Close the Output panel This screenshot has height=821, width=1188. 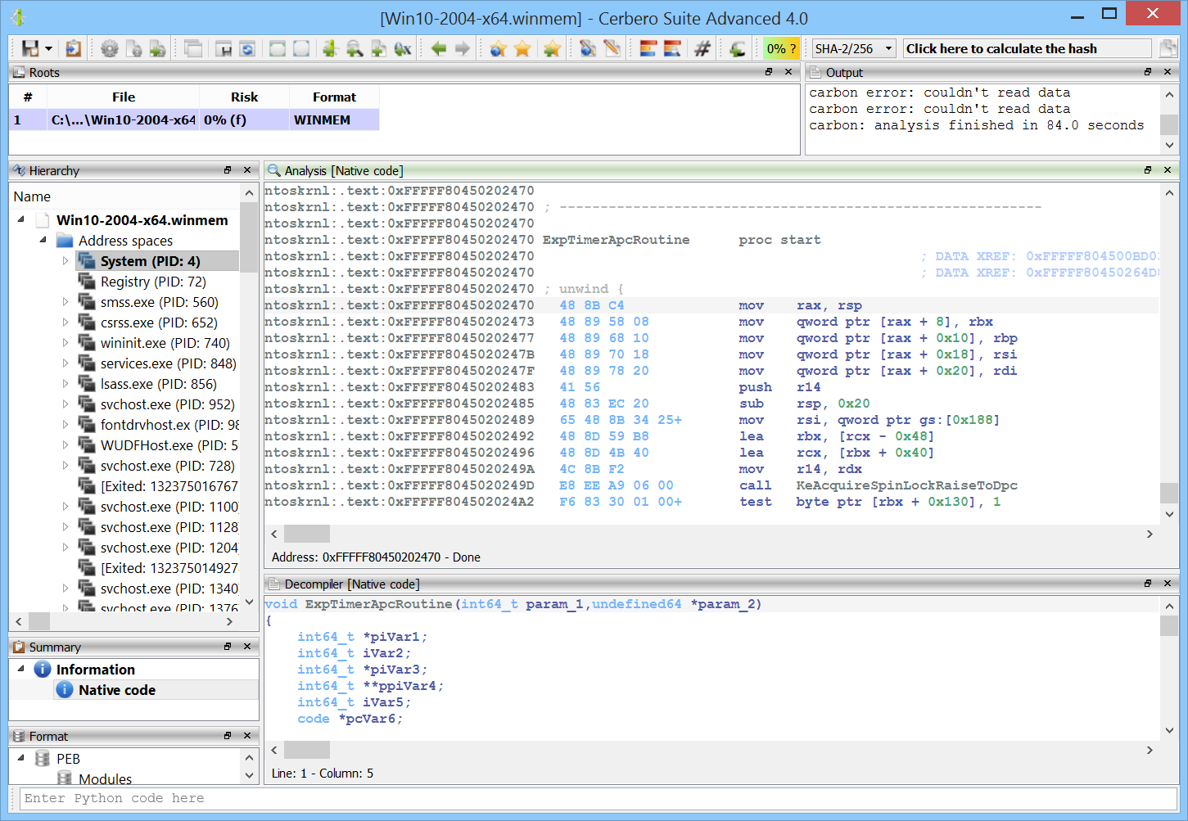coord(1168,72)
